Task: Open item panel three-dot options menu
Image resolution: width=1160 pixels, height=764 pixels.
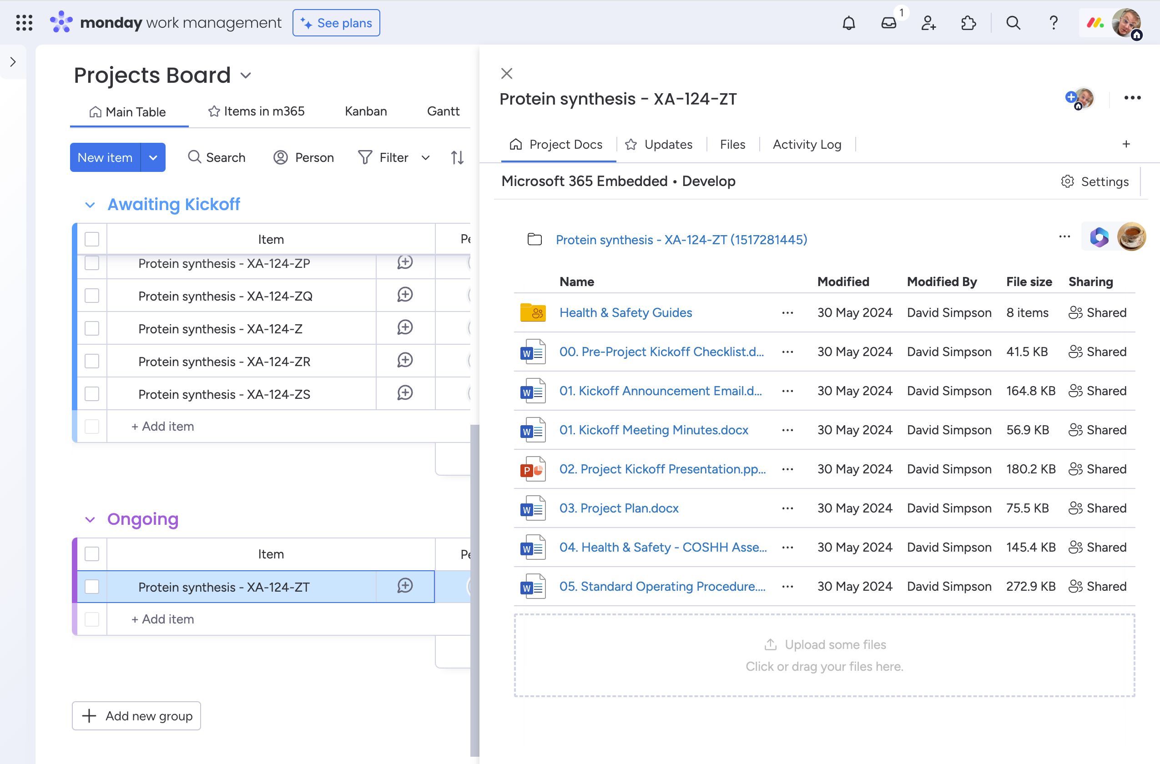Action: (1132, 98)
